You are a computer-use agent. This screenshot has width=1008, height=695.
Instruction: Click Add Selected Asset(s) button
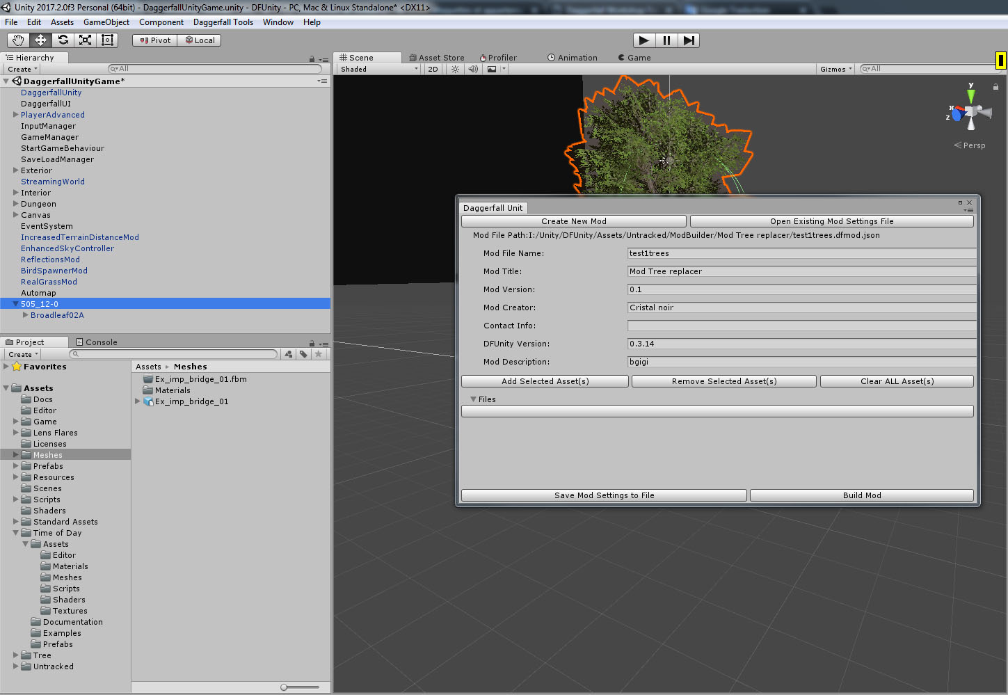(x=545, y=381)
